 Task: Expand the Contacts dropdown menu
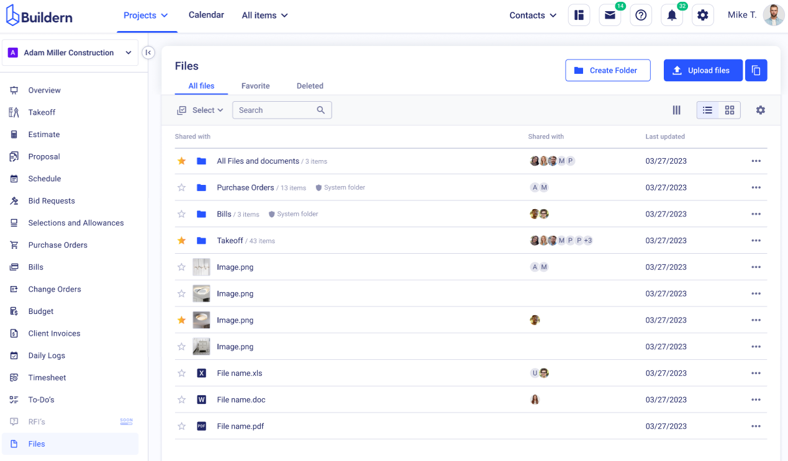pos(533,16)
